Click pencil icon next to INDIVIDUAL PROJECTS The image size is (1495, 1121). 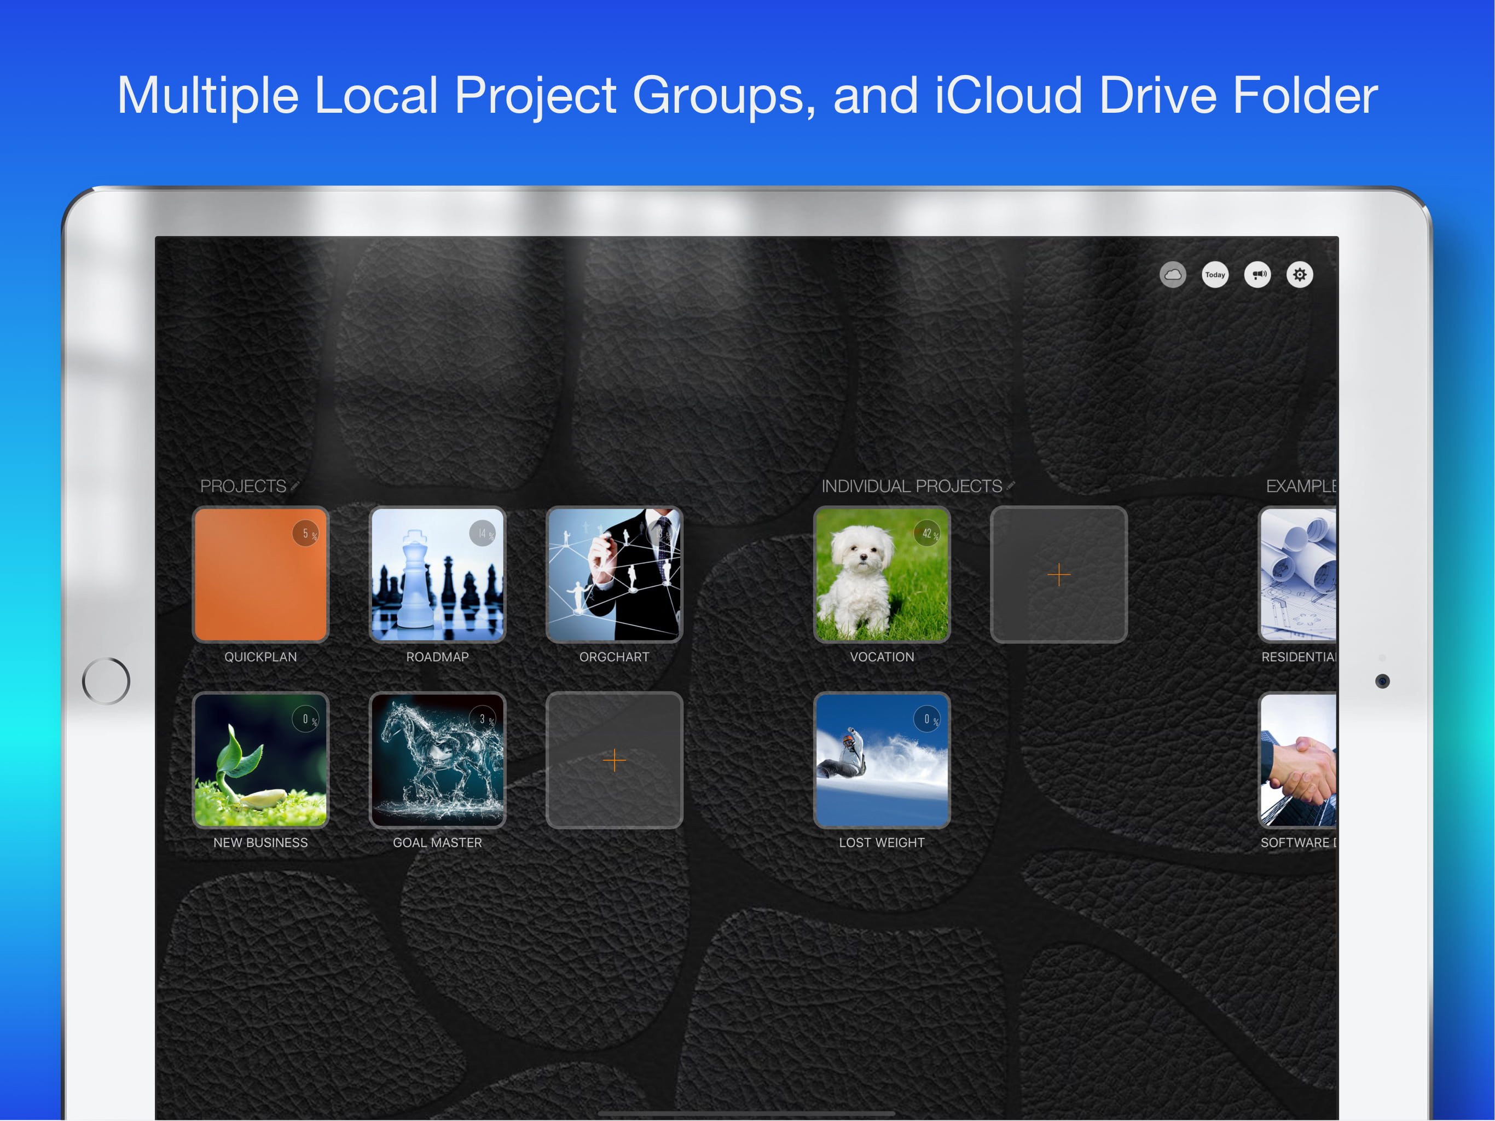(x=1010, y=486)
